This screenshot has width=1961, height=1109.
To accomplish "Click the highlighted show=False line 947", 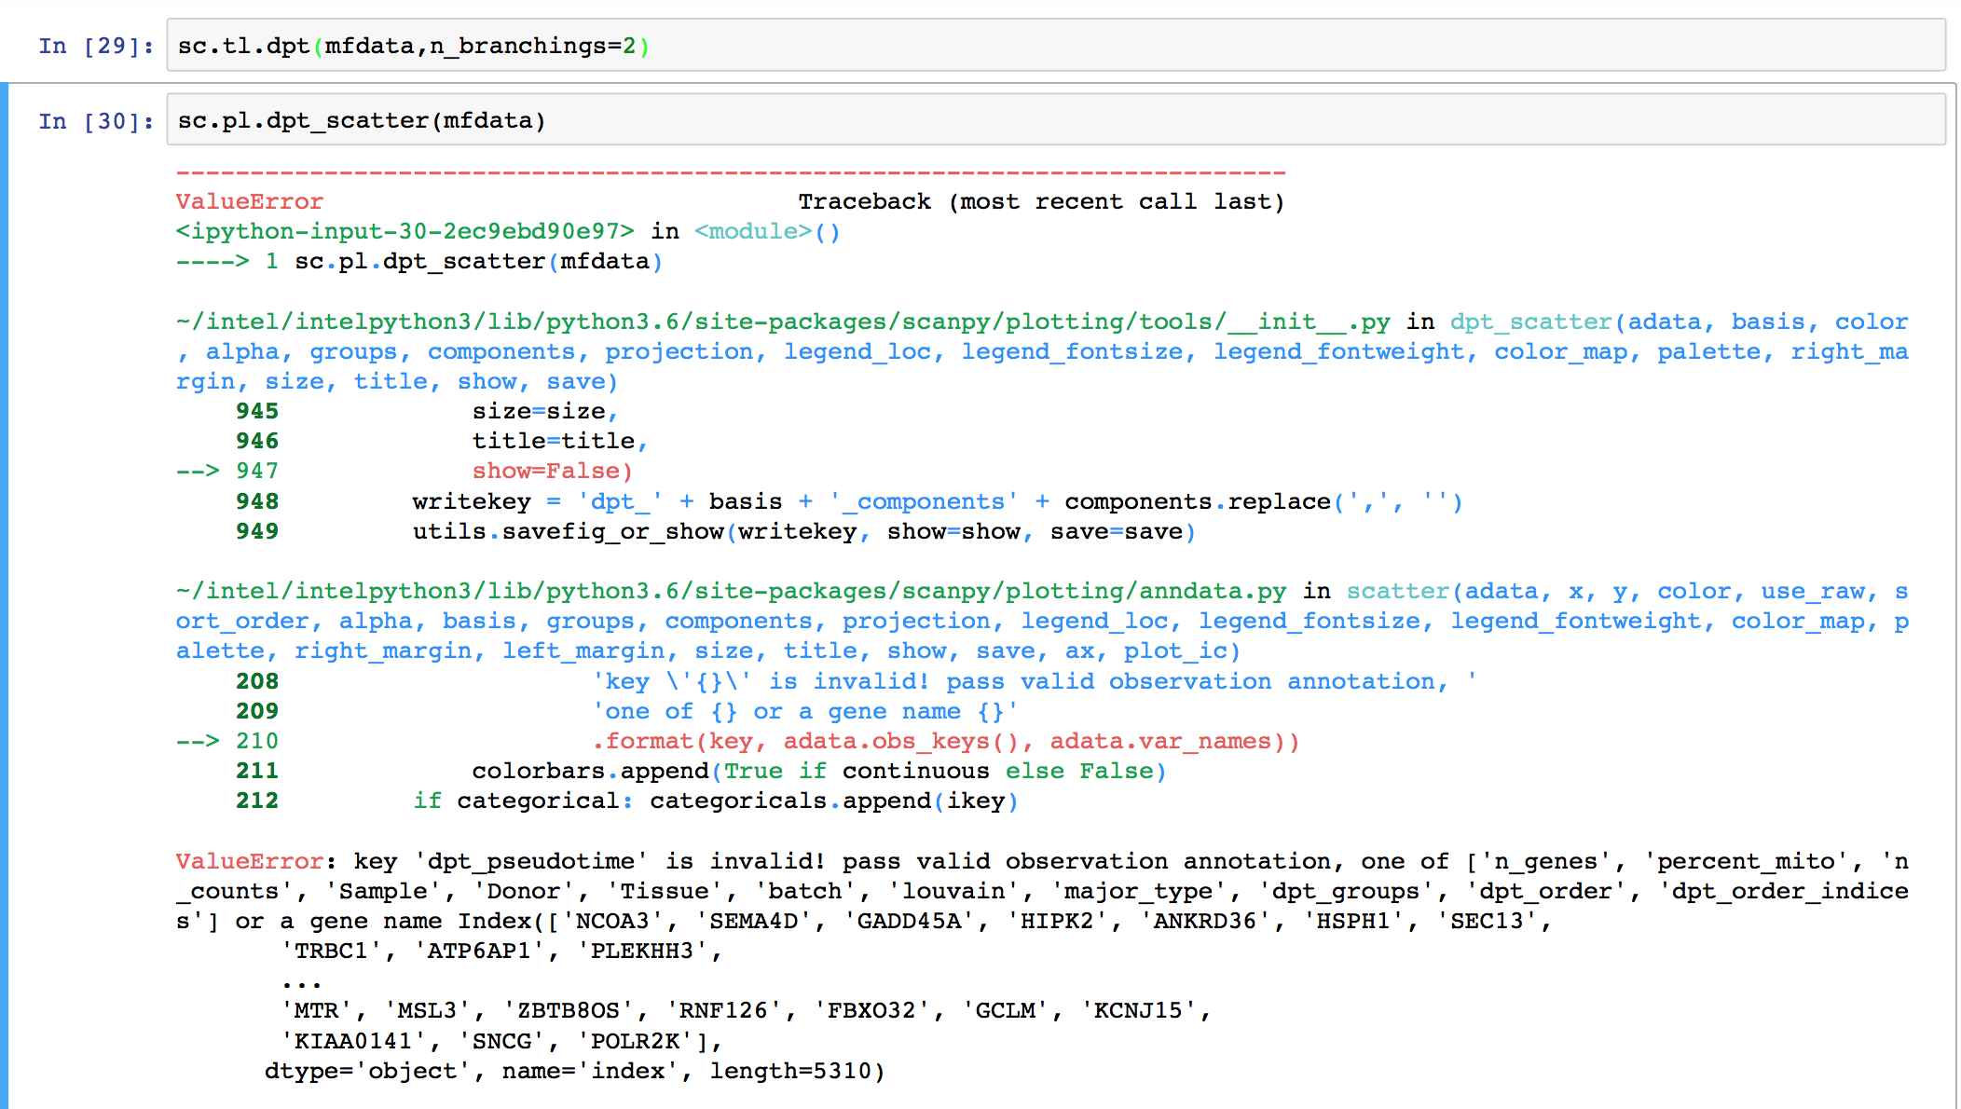I will pos(552,471).
